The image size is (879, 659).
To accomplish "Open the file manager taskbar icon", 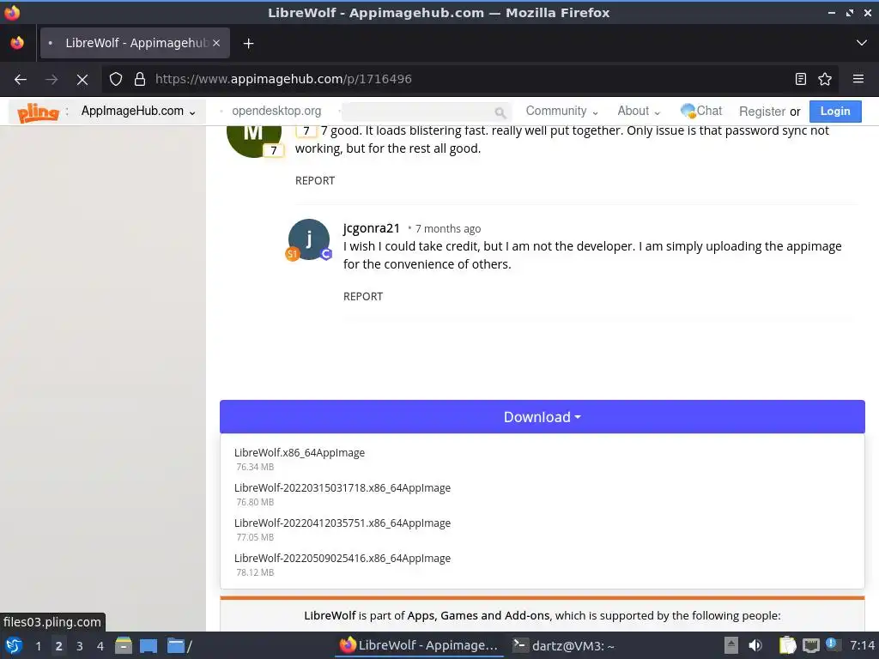I will (x=124, y=645).
